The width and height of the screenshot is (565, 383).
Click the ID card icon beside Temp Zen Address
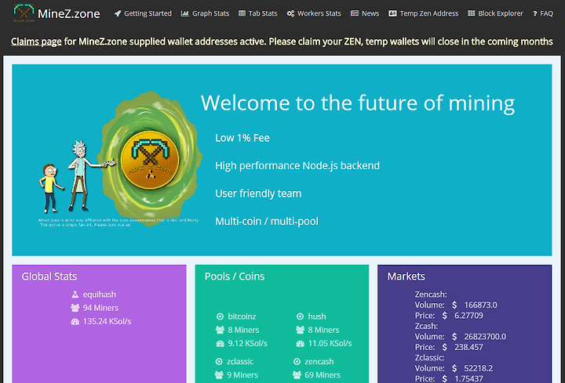(392, 13)
